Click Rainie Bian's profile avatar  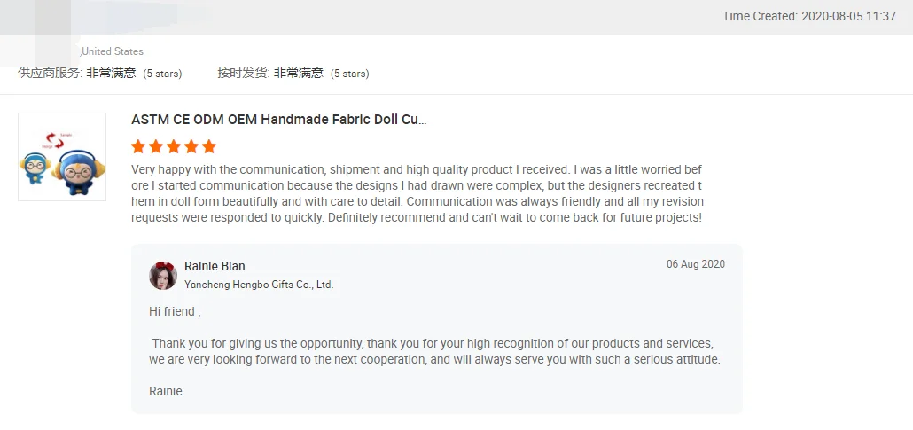(x=163, y=275)
